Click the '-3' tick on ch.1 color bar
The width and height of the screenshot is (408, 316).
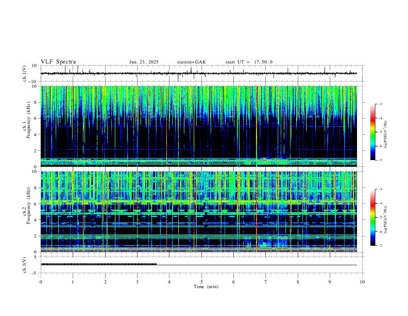[x=380, y=104]
